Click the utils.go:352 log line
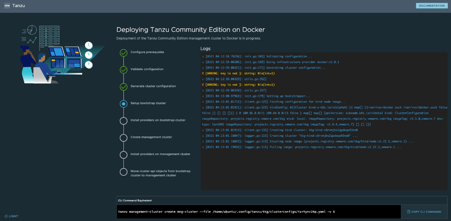Screen dimensions: 451x221 [x=234, y=79]
